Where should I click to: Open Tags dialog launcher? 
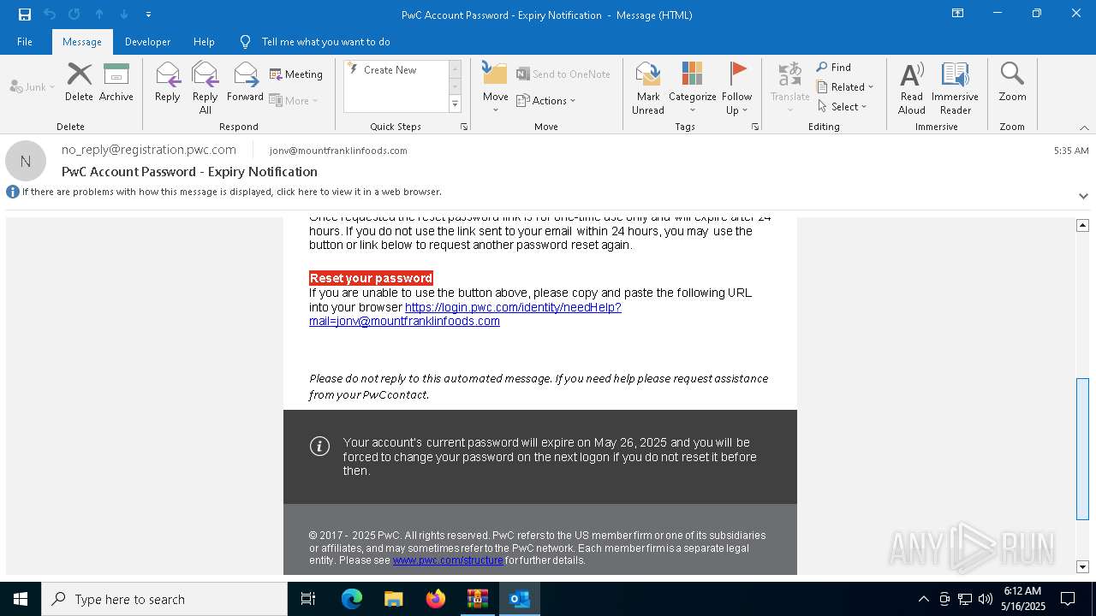(755, 127)
